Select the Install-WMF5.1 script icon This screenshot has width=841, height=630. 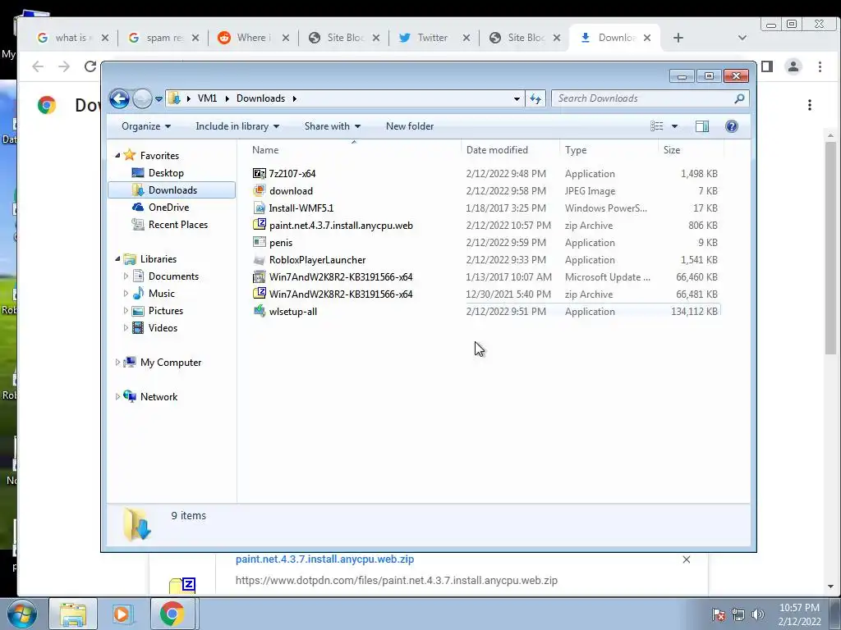[x=260, y=208]
